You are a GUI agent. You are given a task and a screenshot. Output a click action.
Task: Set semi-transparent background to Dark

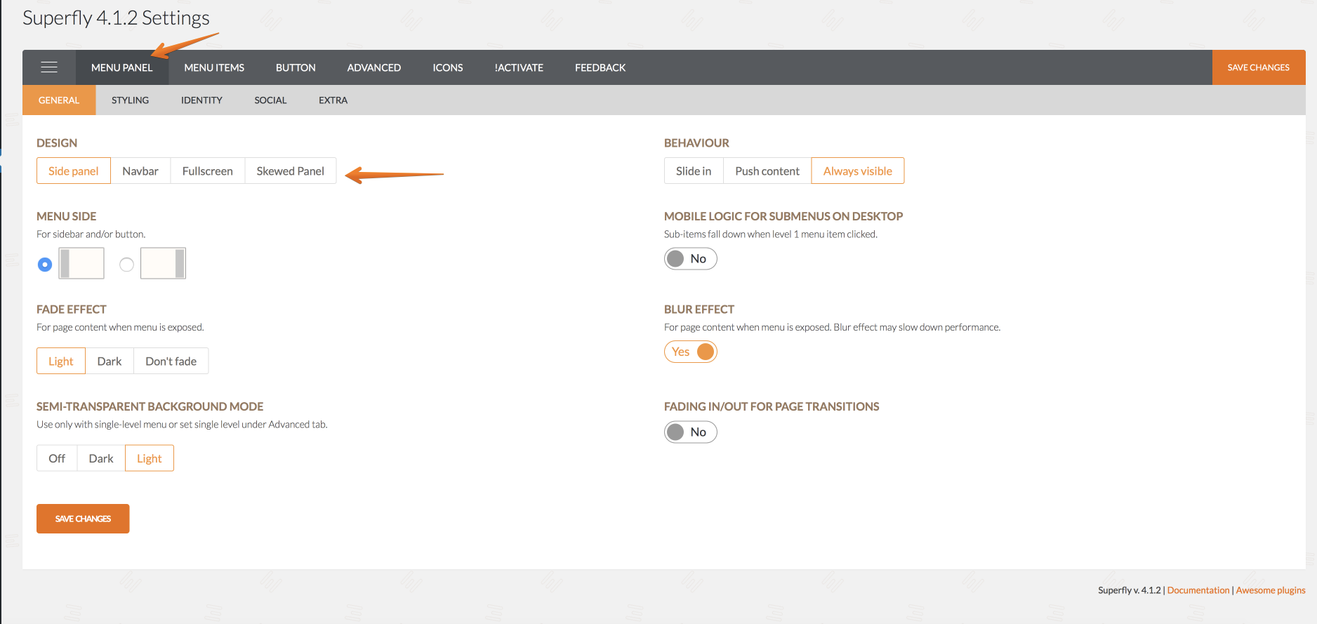coord(101,458)
